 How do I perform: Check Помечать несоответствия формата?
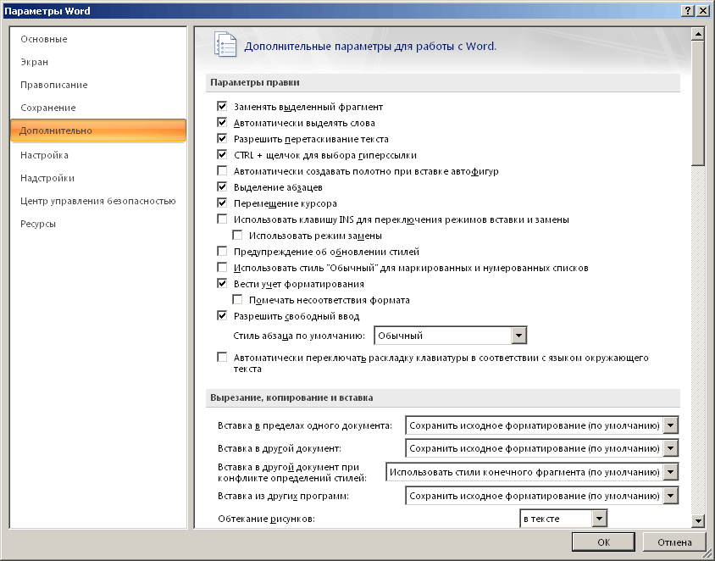237,300
